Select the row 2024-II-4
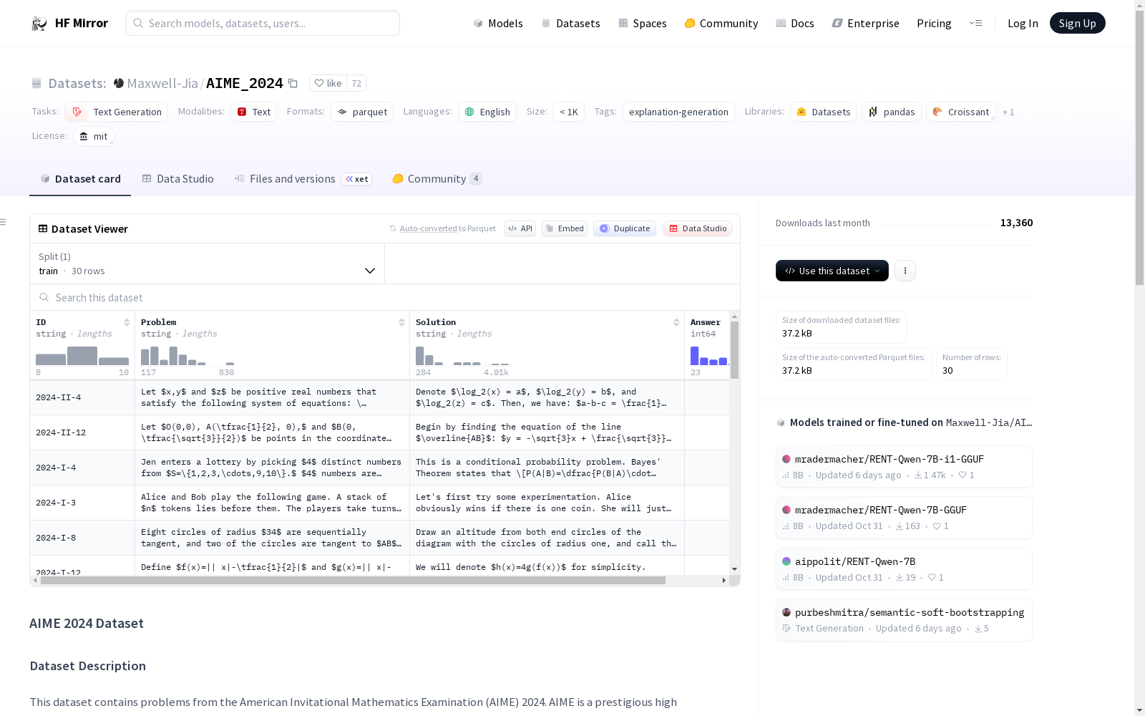This screenshot has height=716, width=1145. coord(379,397)
